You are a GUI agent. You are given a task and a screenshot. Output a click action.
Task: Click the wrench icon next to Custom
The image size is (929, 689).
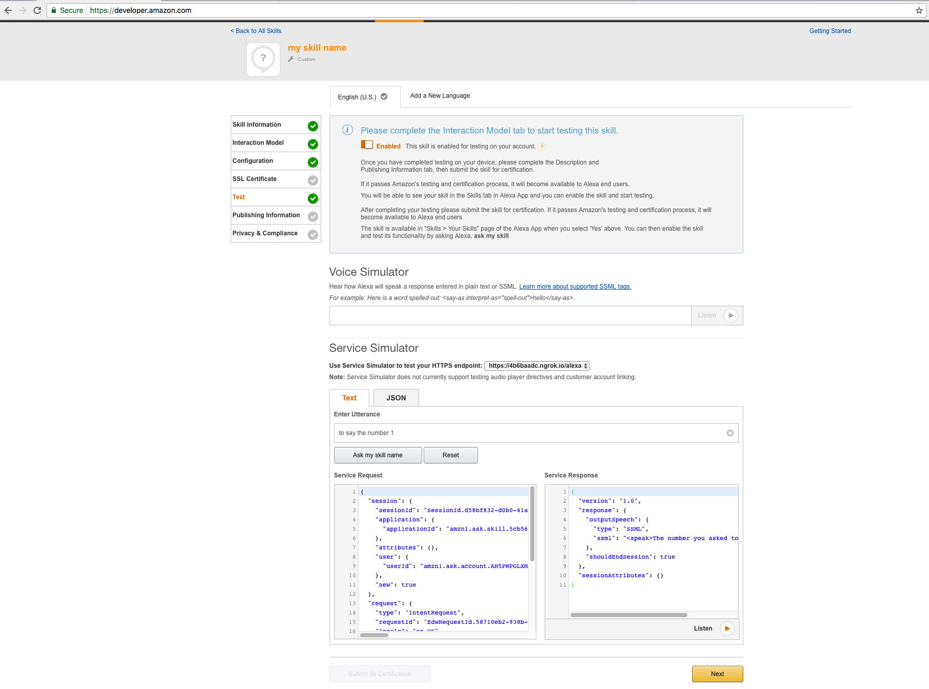(x=291, y=59)
